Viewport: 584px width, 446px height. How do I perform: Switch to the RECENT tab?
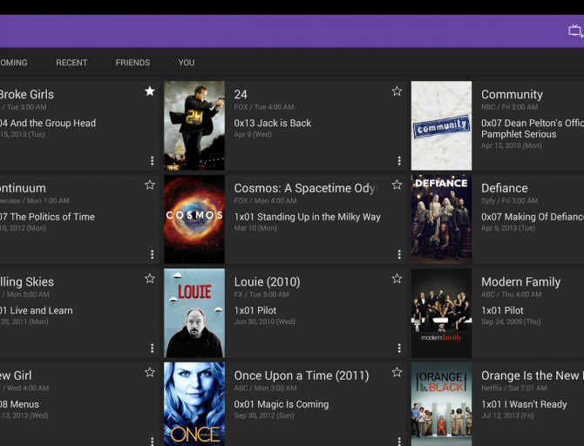tap(71, 63)
